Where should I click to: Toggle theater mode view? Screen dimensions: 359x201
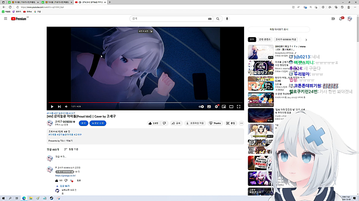[231, 106]
